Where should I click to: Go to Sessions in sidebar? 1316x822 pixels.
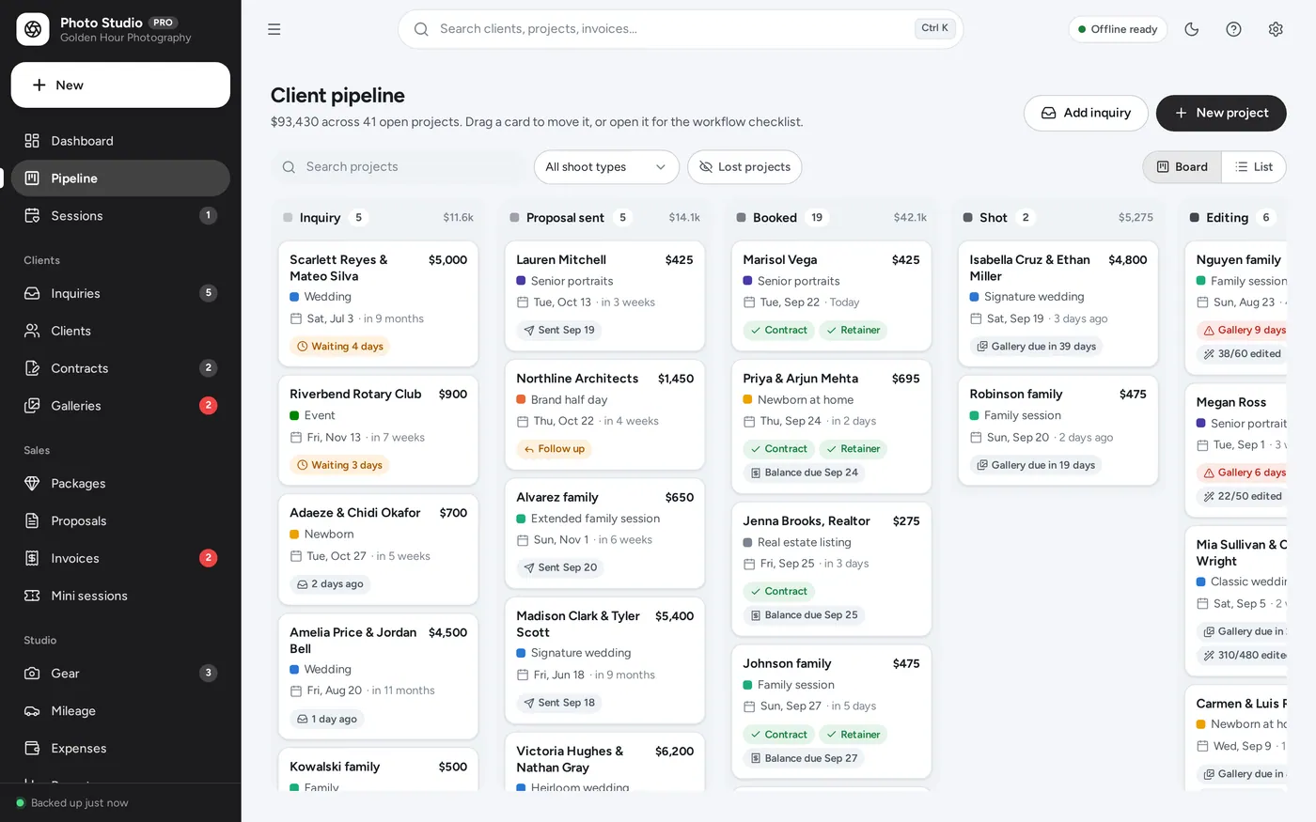[120, 216]
